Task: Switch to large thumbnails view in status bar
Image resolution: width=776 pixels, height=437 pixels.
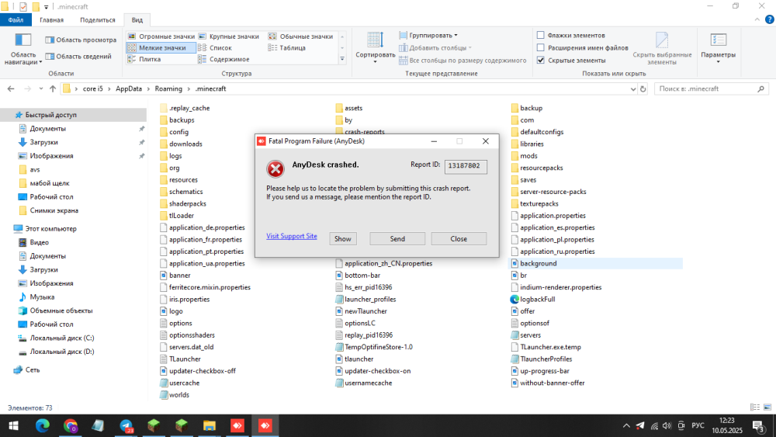Action: 767,408
